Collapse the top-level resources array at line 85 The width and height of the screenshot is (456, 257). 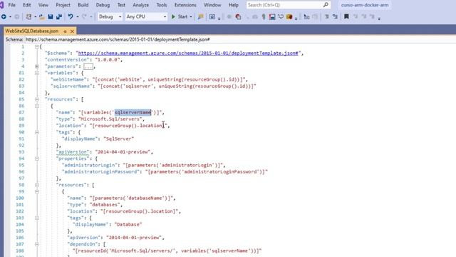coord(37,99)
